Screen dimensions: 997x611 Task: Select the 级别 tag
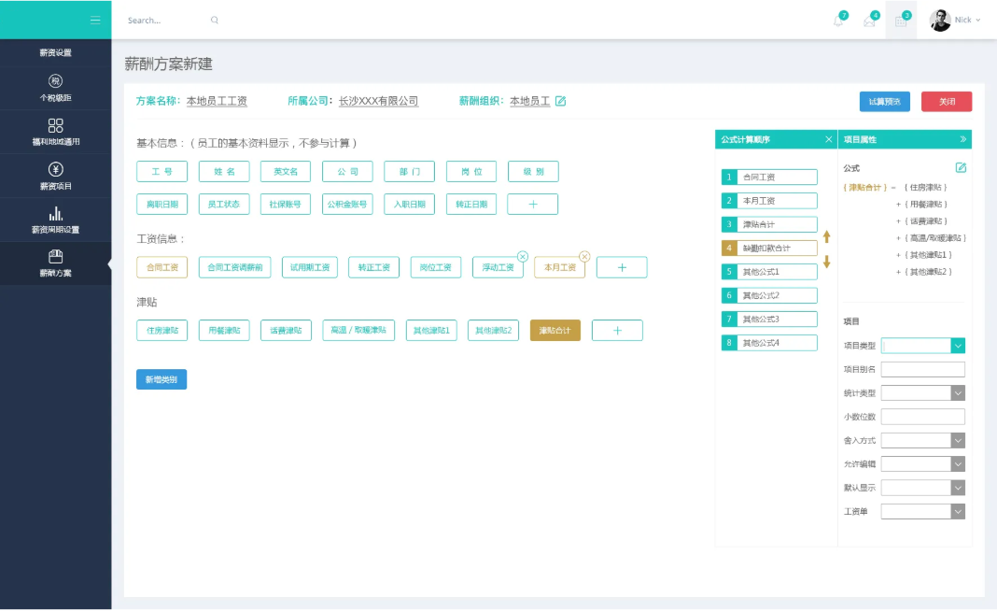coord(533,171)
